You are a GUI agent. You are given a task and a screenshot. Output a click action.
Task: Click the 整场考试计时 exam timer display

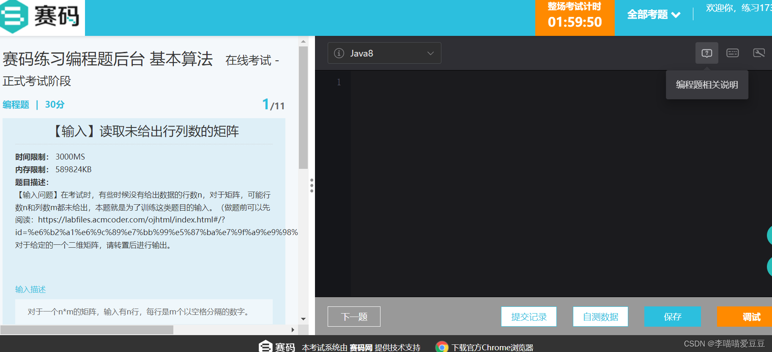pos(575,18)
